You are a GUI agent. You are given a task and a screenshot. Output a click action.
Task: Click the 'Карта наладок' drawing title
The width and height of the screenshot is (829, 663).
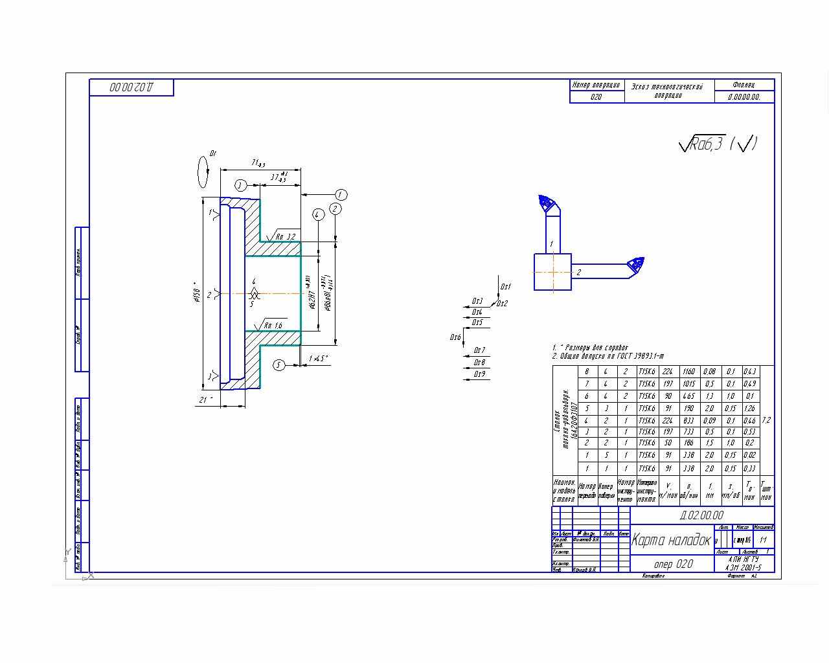(671, 540)
